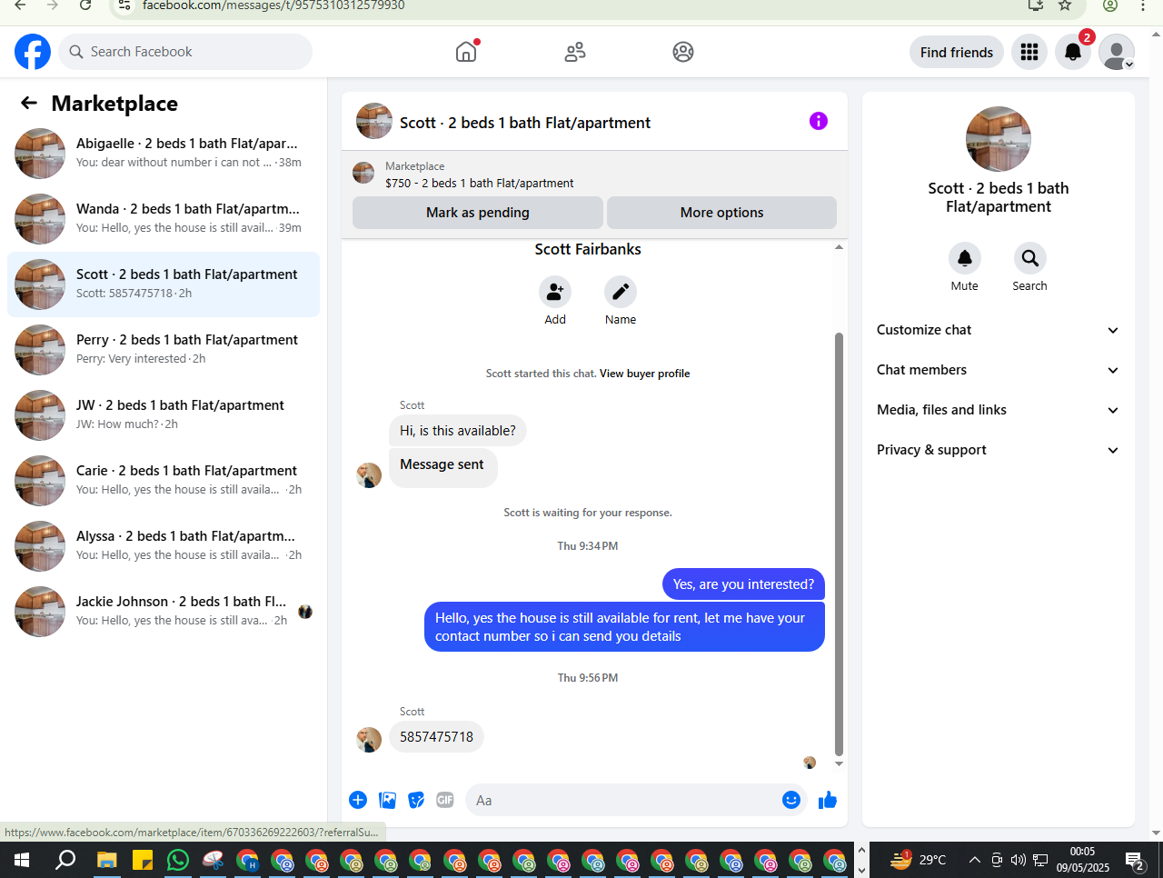Open more actions plus icon in composer
Viewport: 1163px width, 878px height.
[358, 800]
